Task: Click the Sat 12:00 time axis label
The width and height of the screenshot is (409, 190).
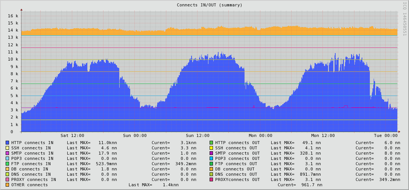Action: point(72,136)
